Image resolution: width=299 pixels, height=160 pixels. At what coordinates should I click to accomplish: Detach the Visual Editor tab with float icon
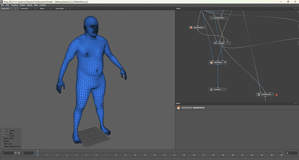click(x=70, y=9)
